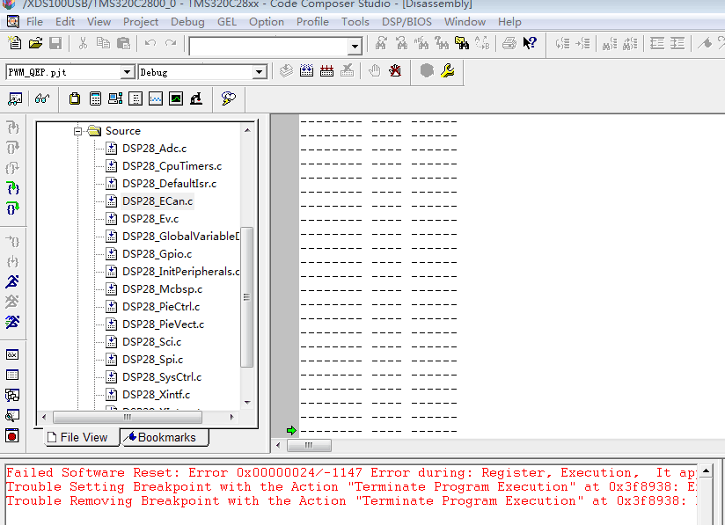
Task: Switch to the Bookmarks tab
Action: click(x=165, y=437)
